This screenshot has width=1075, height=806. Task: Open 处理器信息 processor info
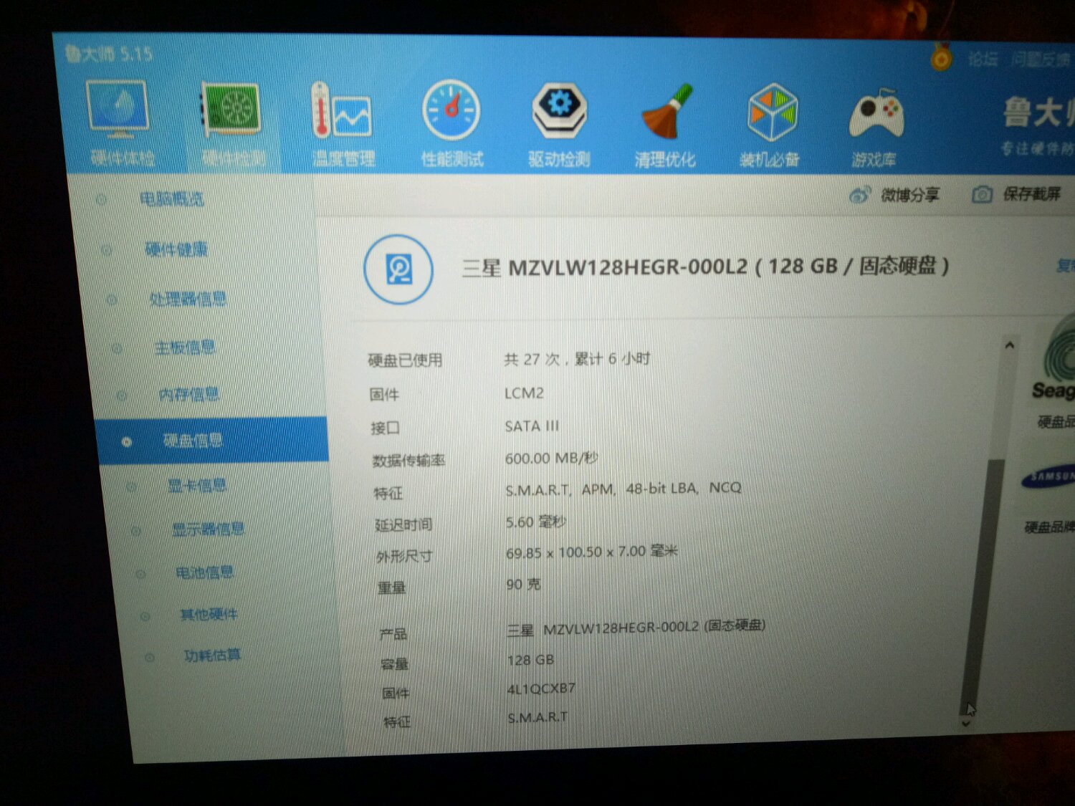point(188,299)
